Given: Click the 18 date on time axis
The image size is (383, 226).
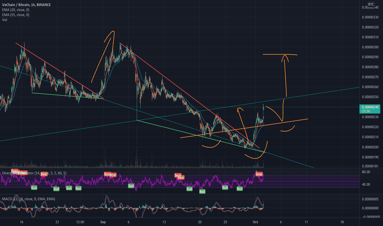Looking at the screenshot, I should [x=342, y=222].
